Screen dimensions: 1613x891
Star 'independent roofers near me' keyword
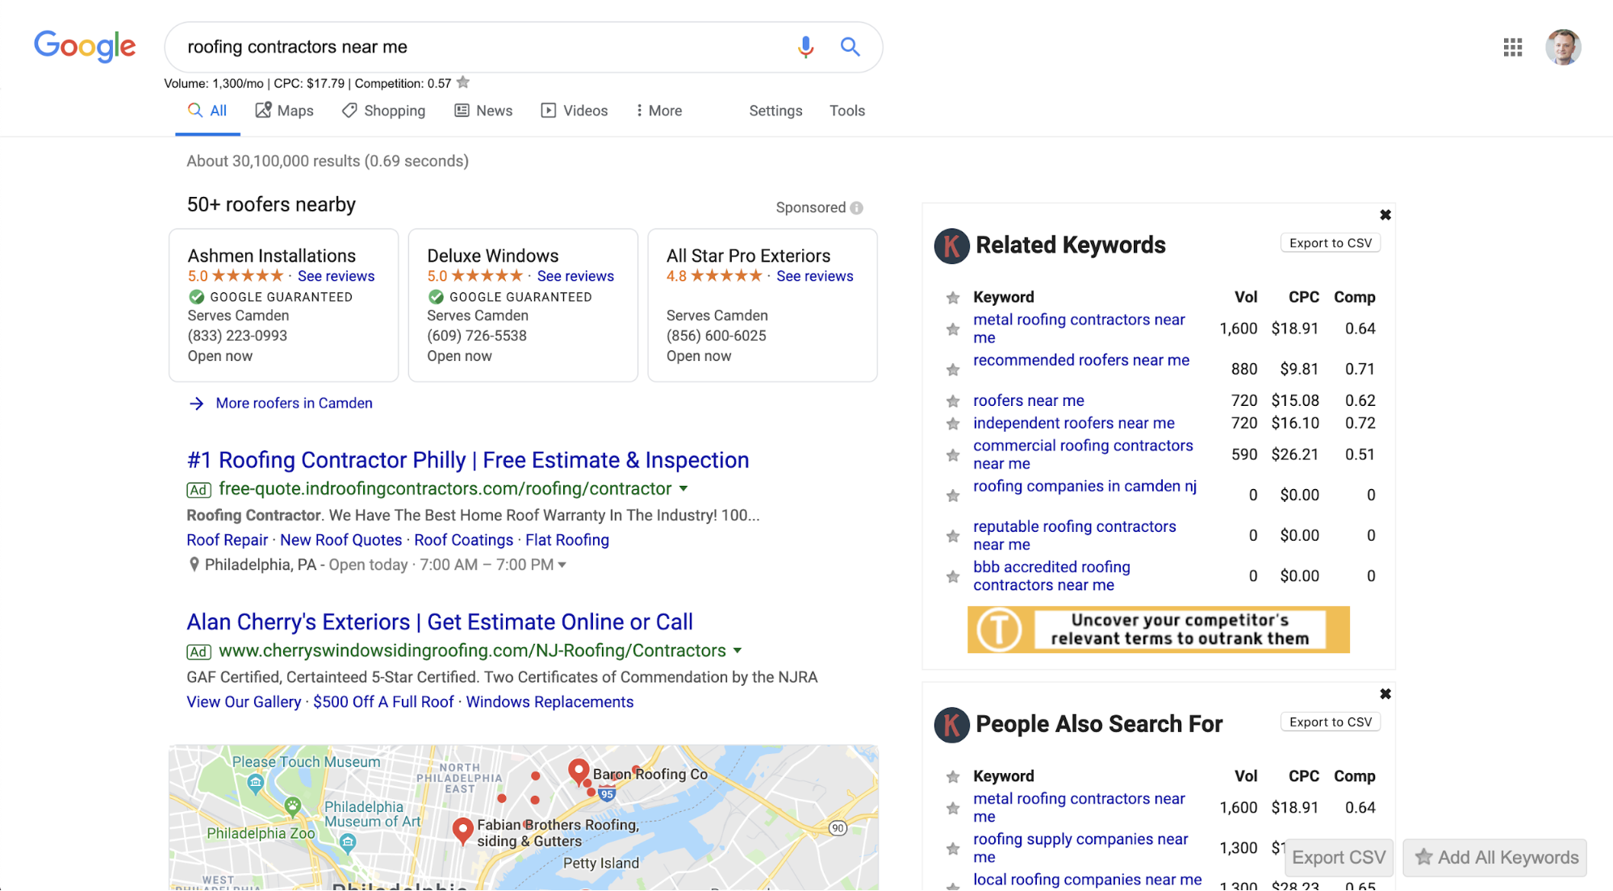pyautogui.click(x=952, y=424)
